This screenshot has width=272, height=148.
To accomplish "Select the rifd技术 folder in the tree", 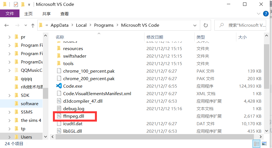I will pyautogui.click(x=29, y=87).
